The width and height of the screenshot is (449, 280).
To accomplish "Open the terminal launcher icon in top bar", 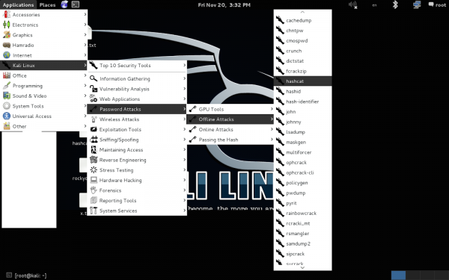I will click(76, 4).
